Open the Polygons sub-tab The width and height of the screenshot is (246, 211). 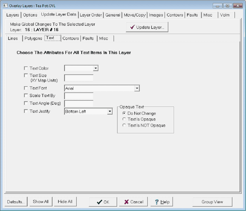point(33,38)
